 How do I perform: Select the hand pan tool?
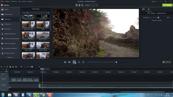click(79, 5)
